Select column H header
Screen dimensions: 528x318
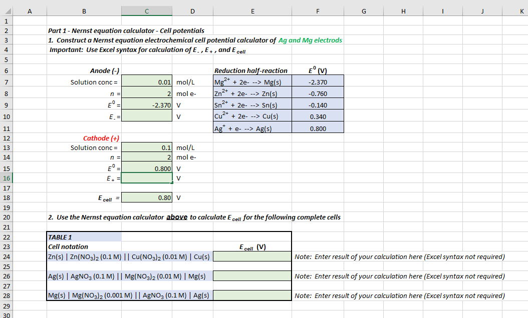403,11
